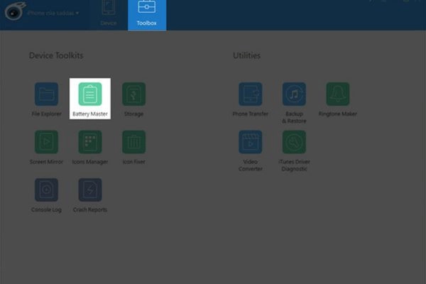Launch the Phone Transfer utility
This screenshot has height=284, width=426.
pos(250,94)
